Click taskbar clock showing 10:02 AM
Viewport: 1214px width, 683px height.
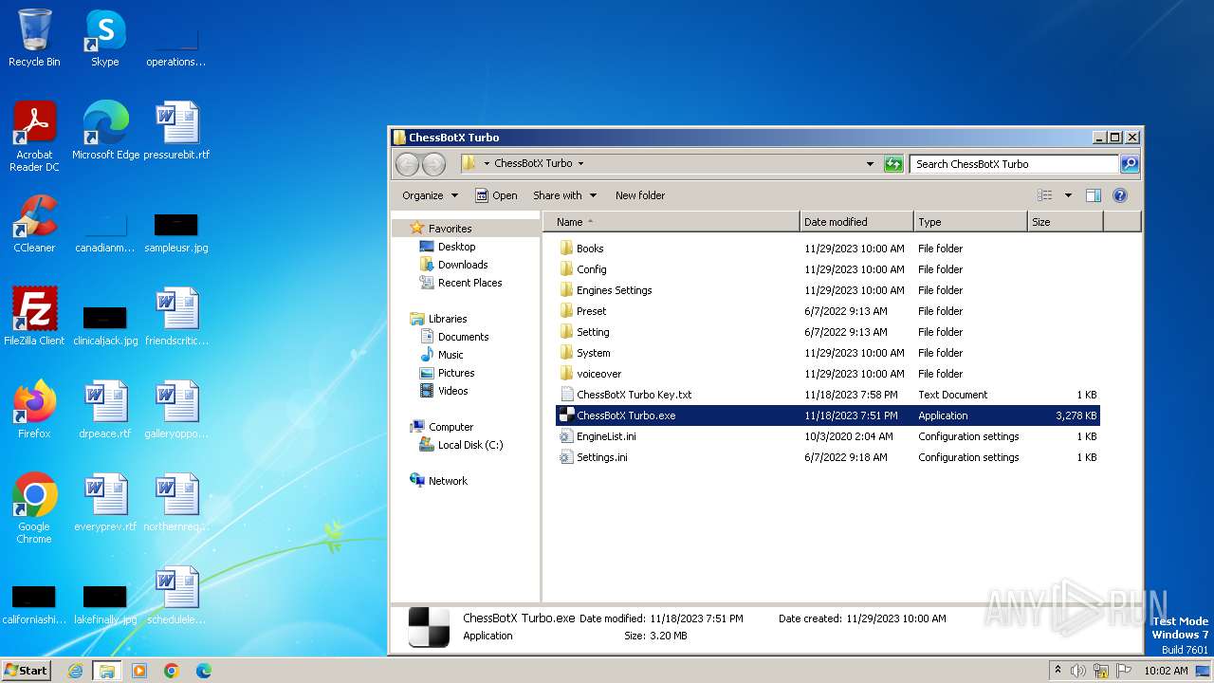[1166, 671]
